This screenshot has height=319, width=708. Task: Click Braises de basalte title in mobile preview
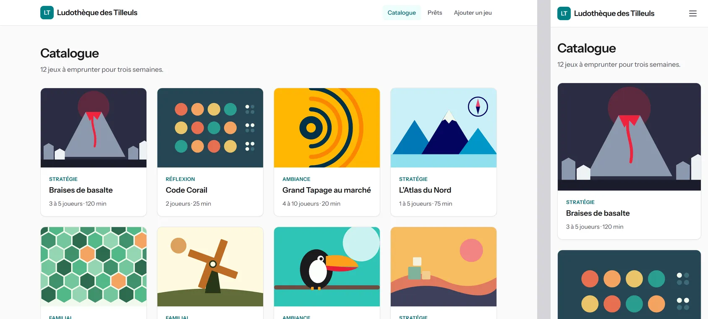click(x=598, y=213)
